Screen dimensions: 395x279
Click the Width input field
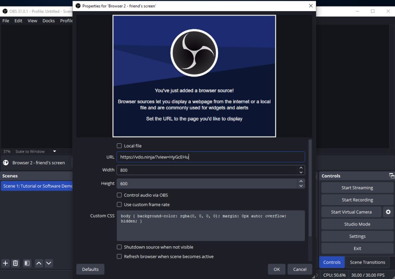207,170
